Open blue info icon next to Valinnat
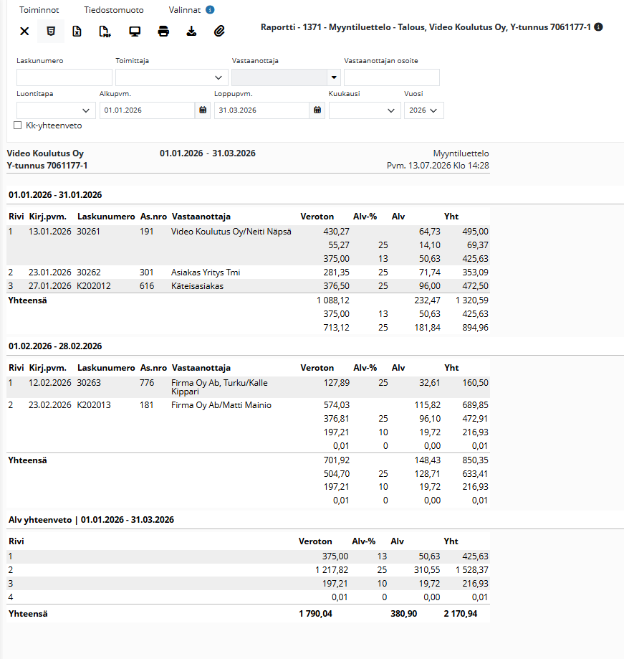624x659 pixels. tap(210, 9)
